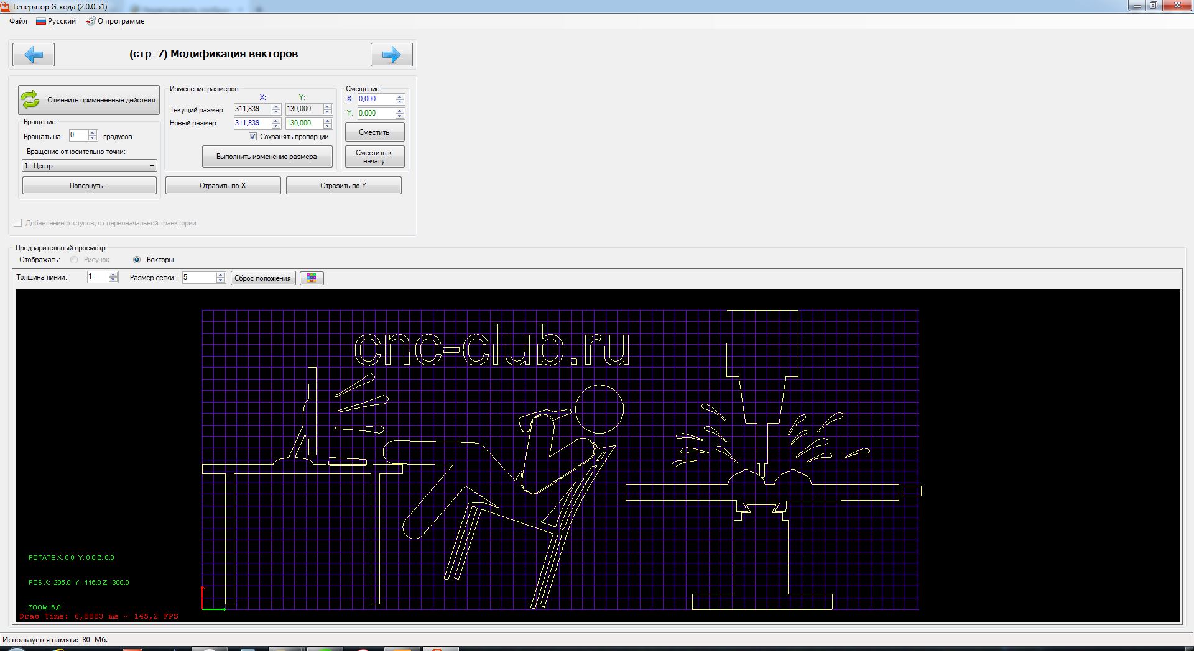The width and height of the screenshot is (1194, 651).
Task: Increase the Смещение Y value
Action: coord(400,111)
